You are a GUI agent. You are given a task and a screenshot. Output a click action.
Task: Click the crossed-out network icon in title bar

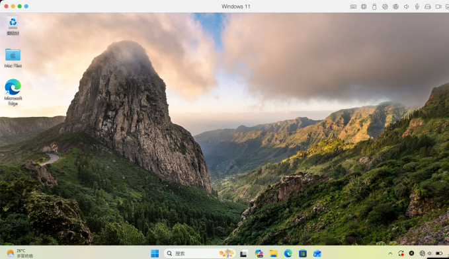(x=385, y=7)
